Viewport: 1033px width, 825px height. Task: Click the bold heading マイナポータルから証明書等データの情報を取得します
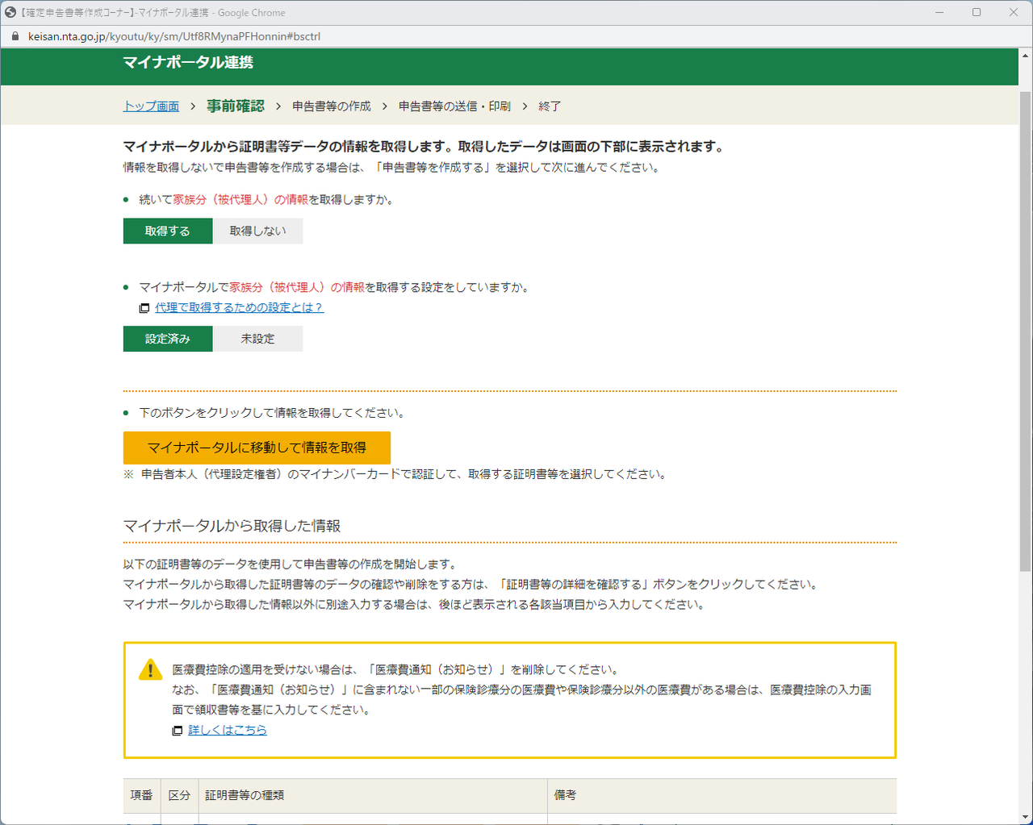[424, 147]
